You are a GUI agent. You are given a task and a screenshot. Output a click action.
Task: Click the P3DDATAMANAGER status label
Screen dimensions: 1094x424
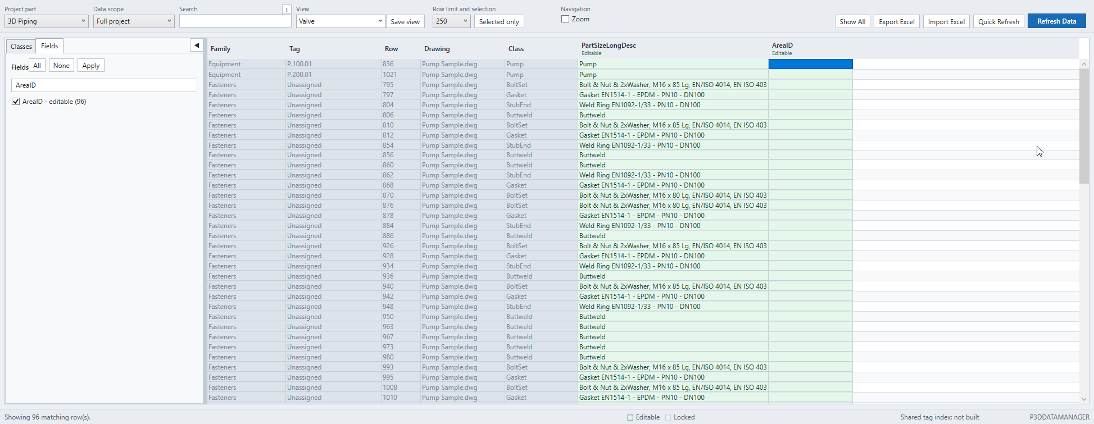(1059, 417)
